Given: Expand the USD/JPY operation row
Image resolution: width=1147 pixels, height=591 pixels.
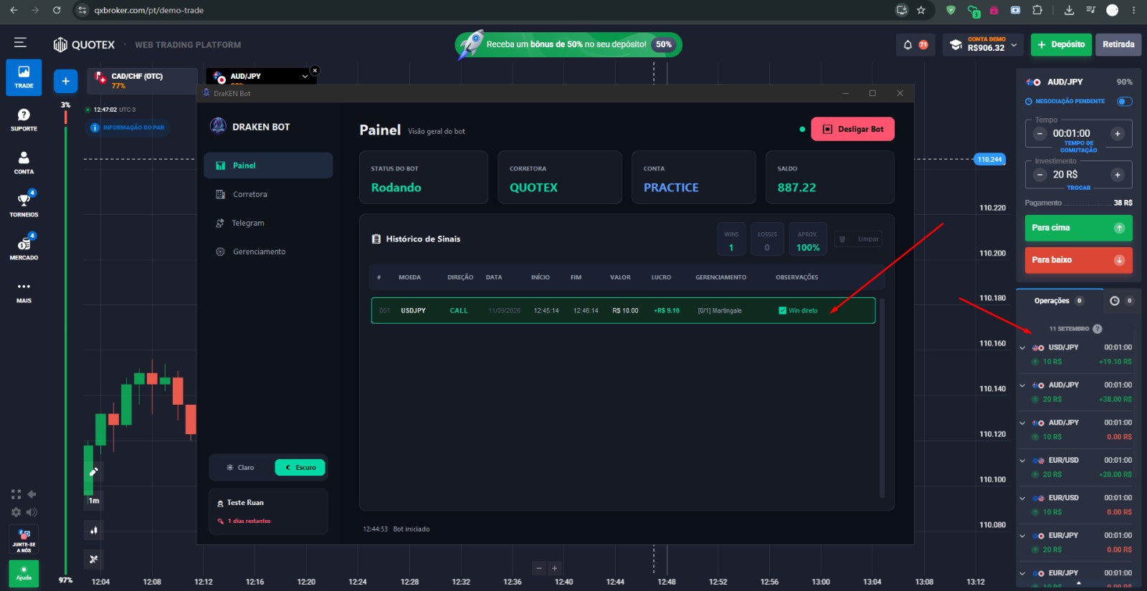Looking at the screenshot, I should [1022, 347].
